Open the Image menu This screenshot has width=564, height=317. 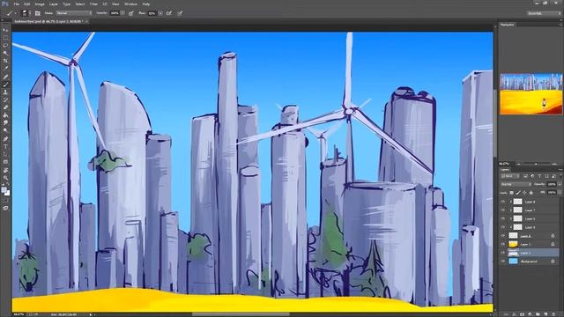40,4
